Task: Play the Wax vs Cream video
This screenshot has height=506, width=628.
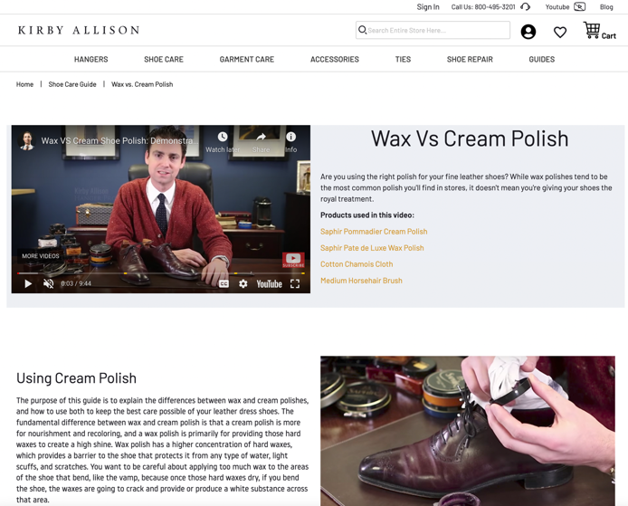Action: [28, 283]
